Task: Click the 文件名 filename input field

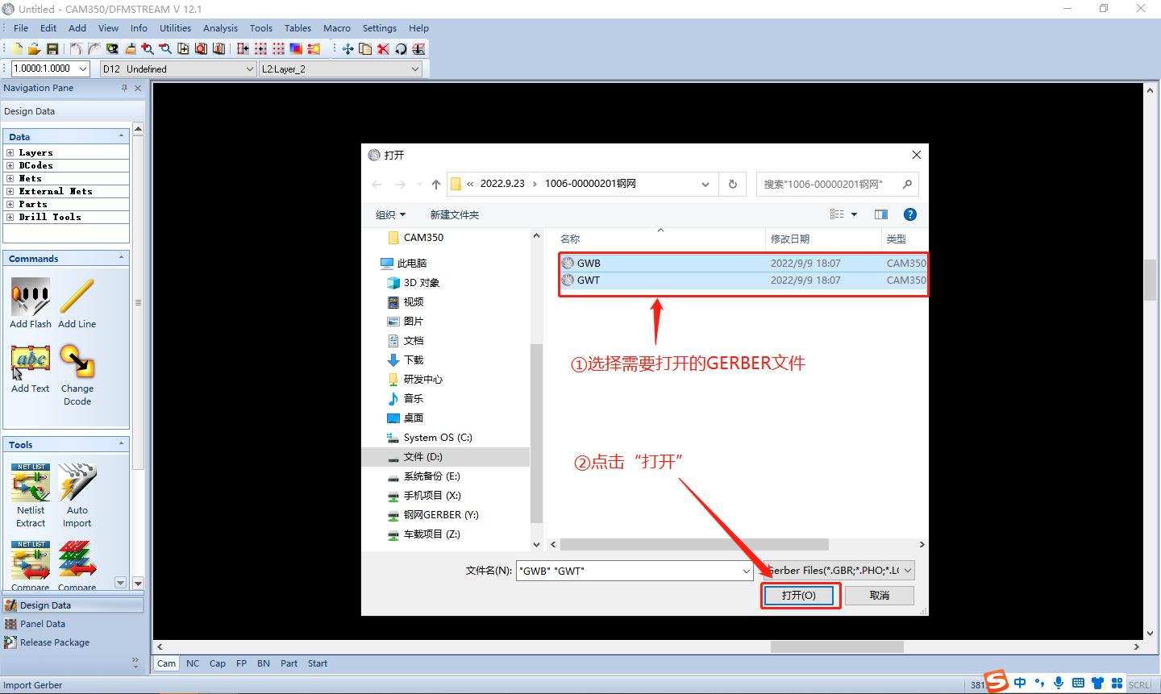Action: (x=629, y=571)
